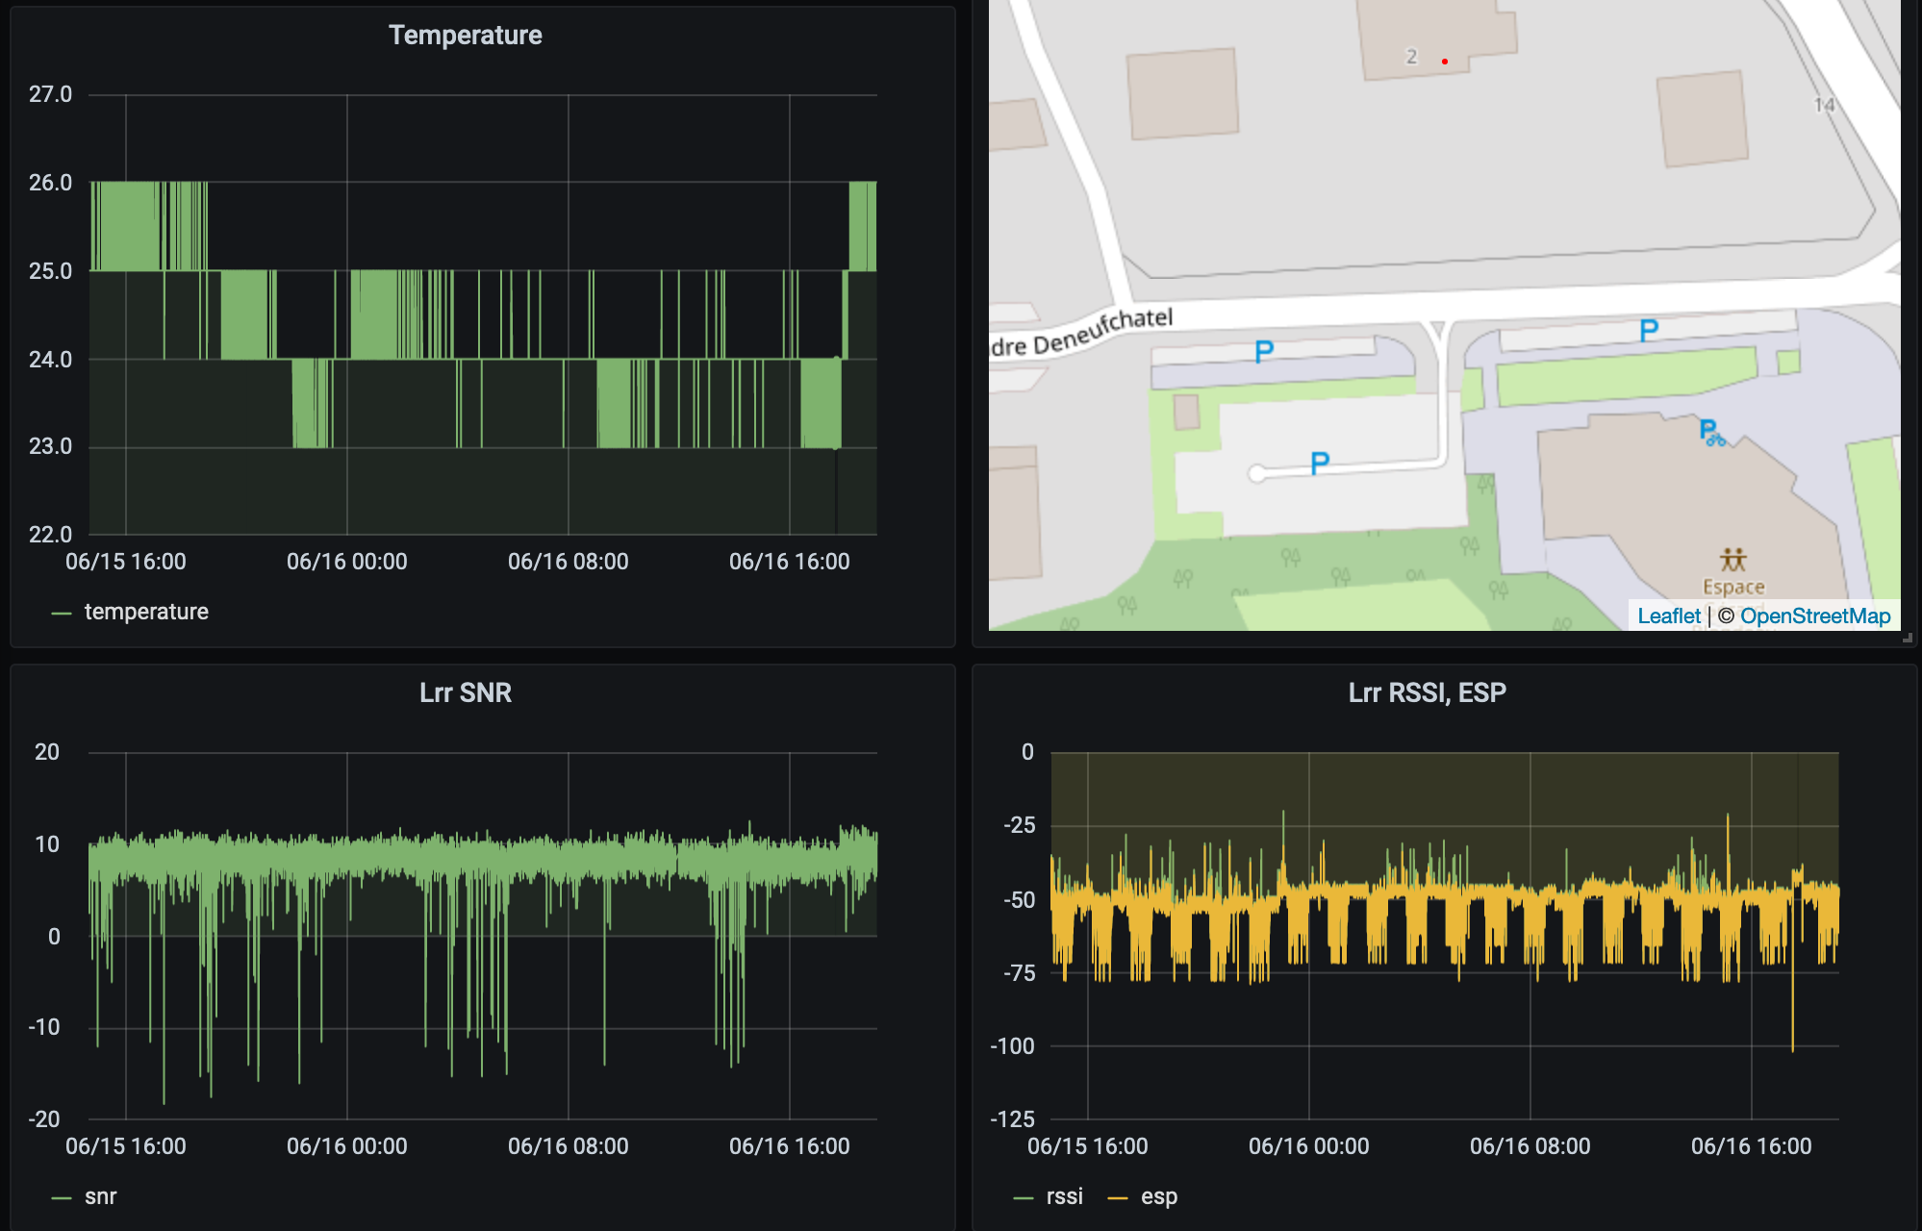Toggle the esp series in legend

click(x=1158, y=1196)
